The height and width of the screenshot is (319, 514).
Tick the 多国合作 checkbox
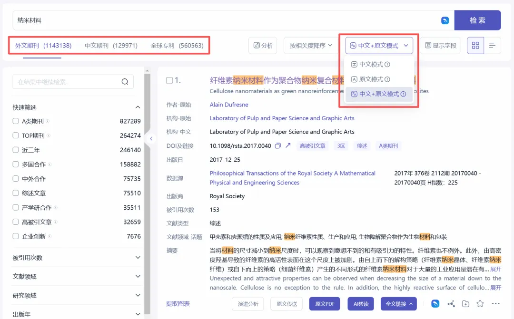(15, 164)
